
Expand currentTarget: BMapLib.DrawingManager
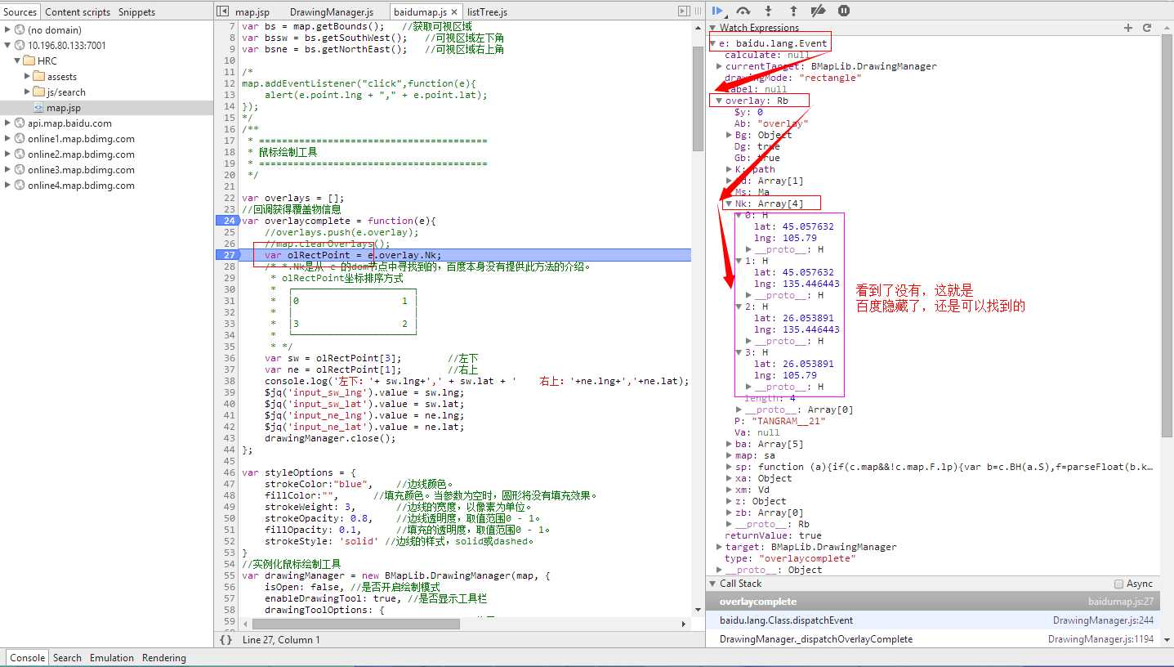coord(719,66)
